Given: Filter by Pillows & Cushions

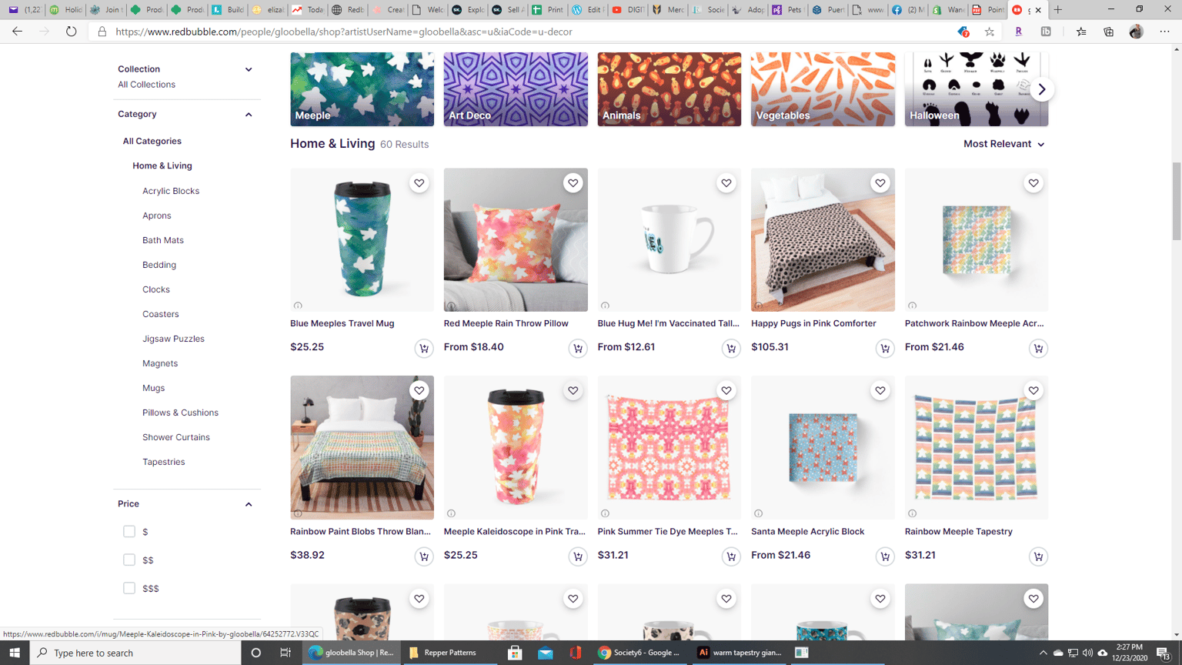Looking at the screenshot, I should [x=180, y=413].
